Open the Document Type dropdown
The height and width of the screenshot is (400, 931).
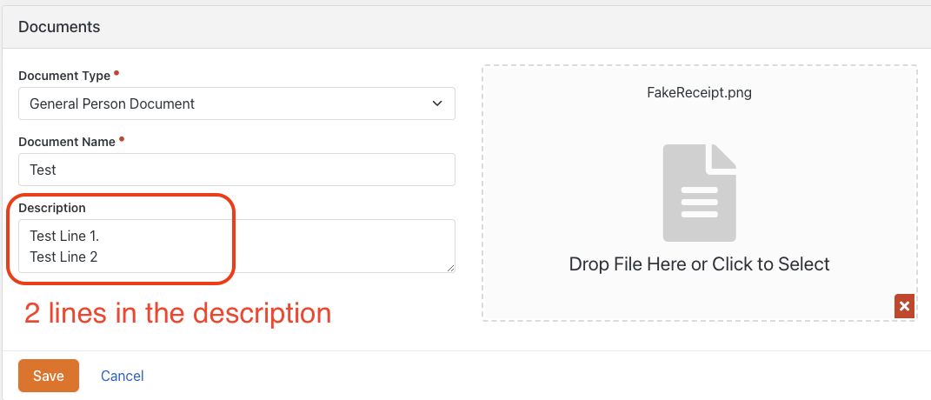click(236, 103)
